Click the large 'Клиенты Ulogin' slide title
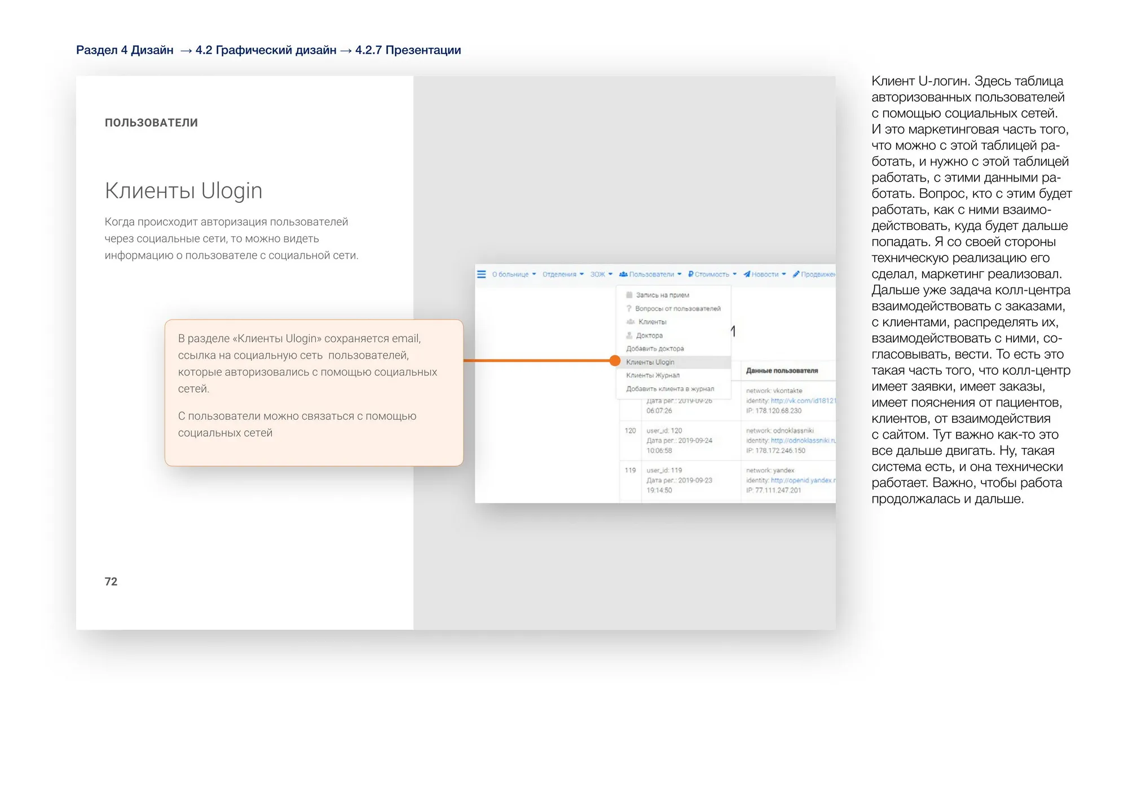This screenshot has width=1128, height=797. 183,191
